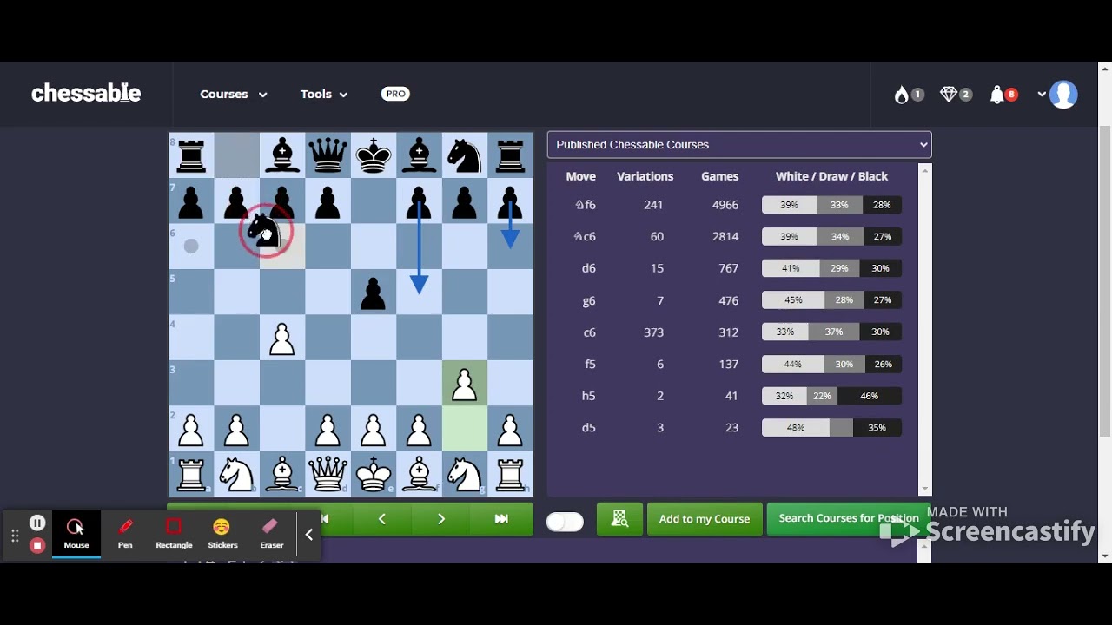Select the Rectangle tool

[x=174, y=533]
